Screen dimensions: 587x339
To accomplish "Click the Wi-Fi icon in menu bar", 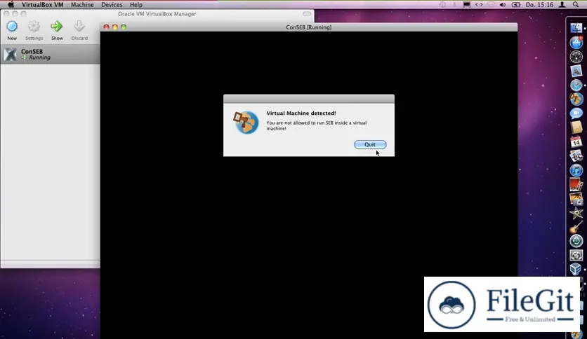I will pos(491,4).
